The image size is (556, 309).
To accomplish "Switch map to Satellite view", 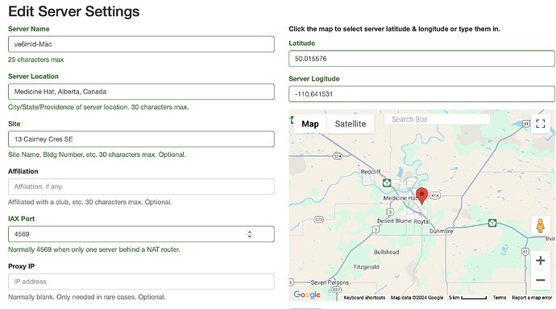I will coord(351,124).
